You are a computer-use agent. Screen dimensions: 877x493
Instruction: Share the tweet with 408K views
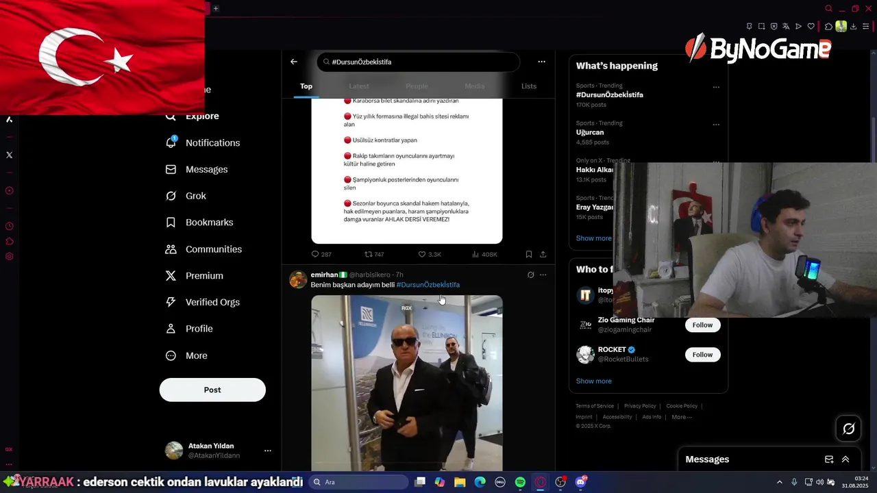[543, 254]
